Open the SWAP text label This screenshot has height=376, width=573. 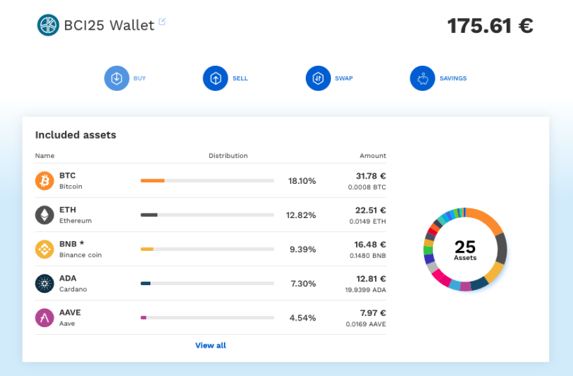point(344,78)
